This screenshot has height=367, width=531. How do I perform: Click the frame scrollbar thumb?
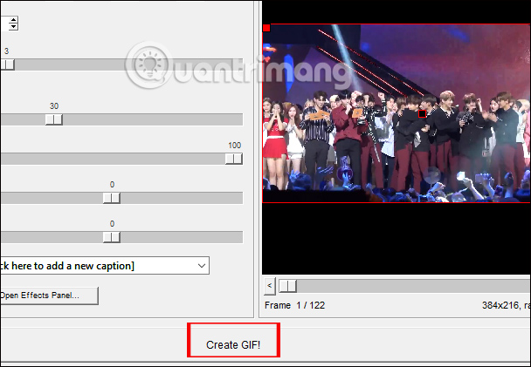pos(287,286)
